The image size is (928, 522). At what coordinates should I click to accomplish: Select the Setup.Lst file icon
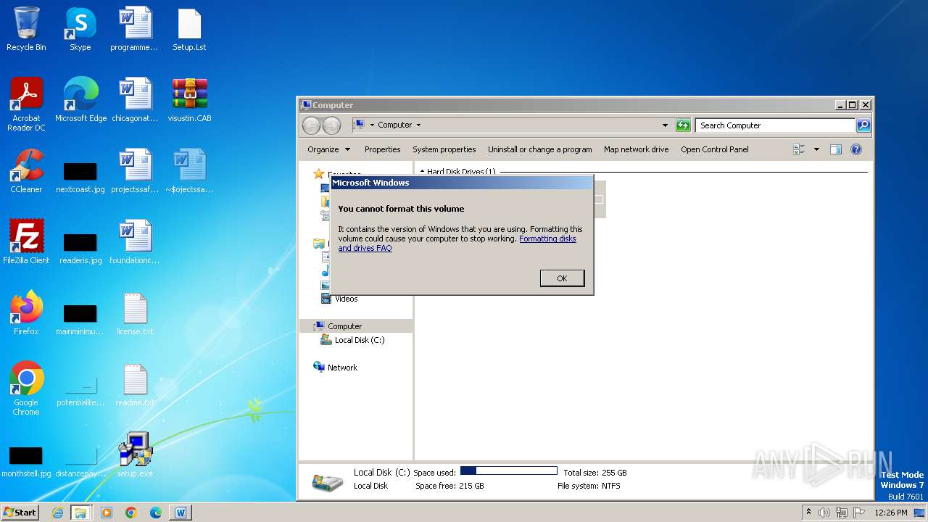189,29
